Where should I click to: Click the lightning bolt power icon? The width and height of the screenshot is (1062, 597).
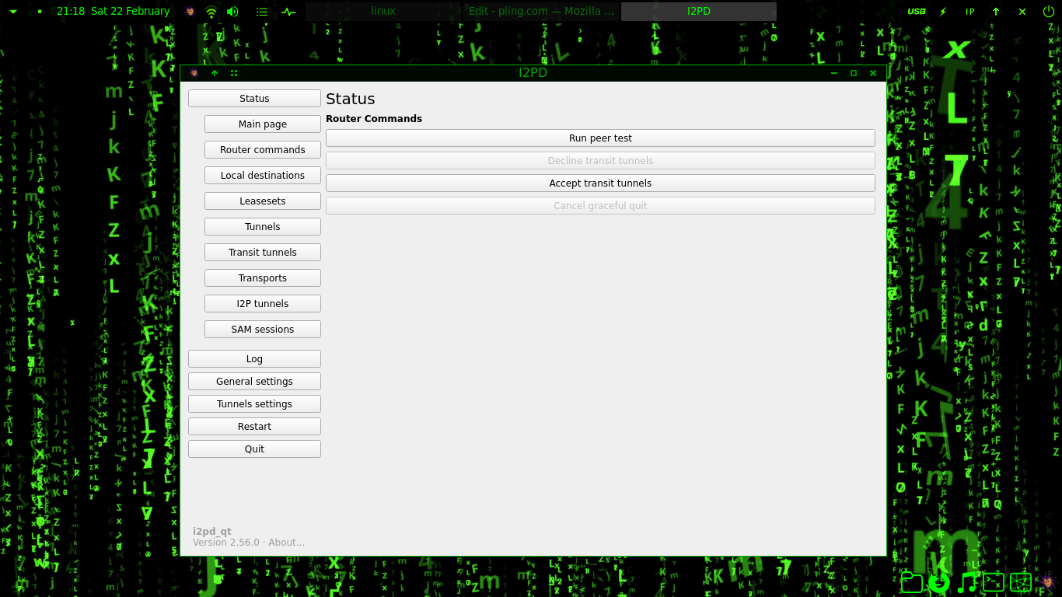[x=943, y=12]
